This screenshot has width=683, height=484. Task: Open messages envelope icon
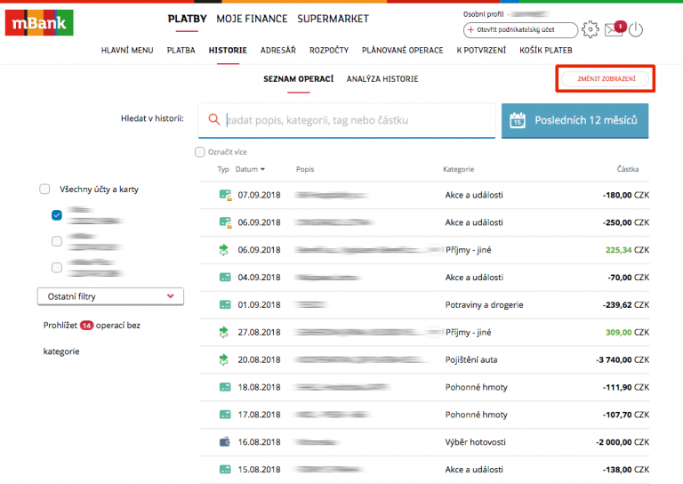point(614,30)
